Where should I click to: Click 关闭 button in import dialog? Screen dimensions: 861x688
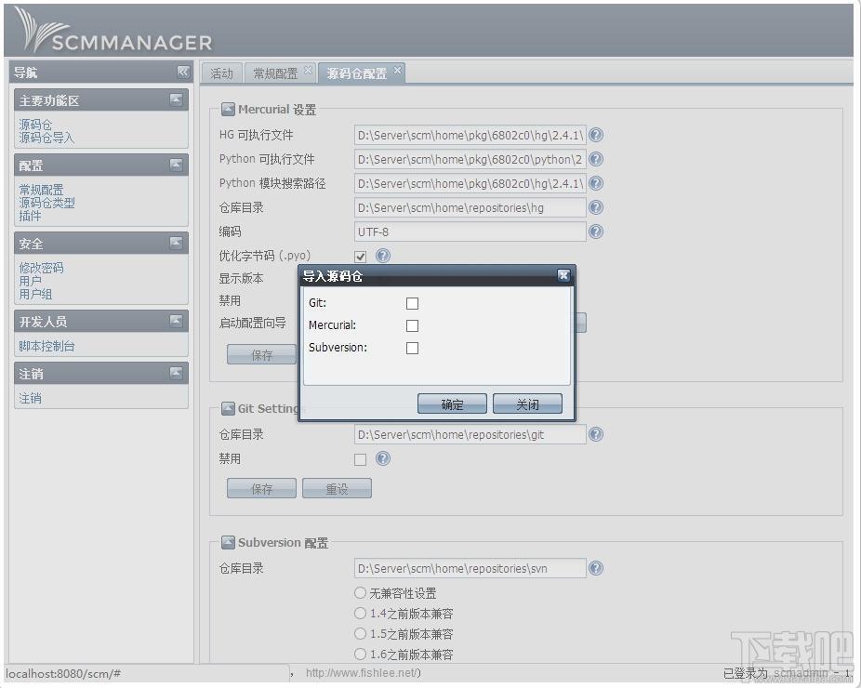pos(528,404)
